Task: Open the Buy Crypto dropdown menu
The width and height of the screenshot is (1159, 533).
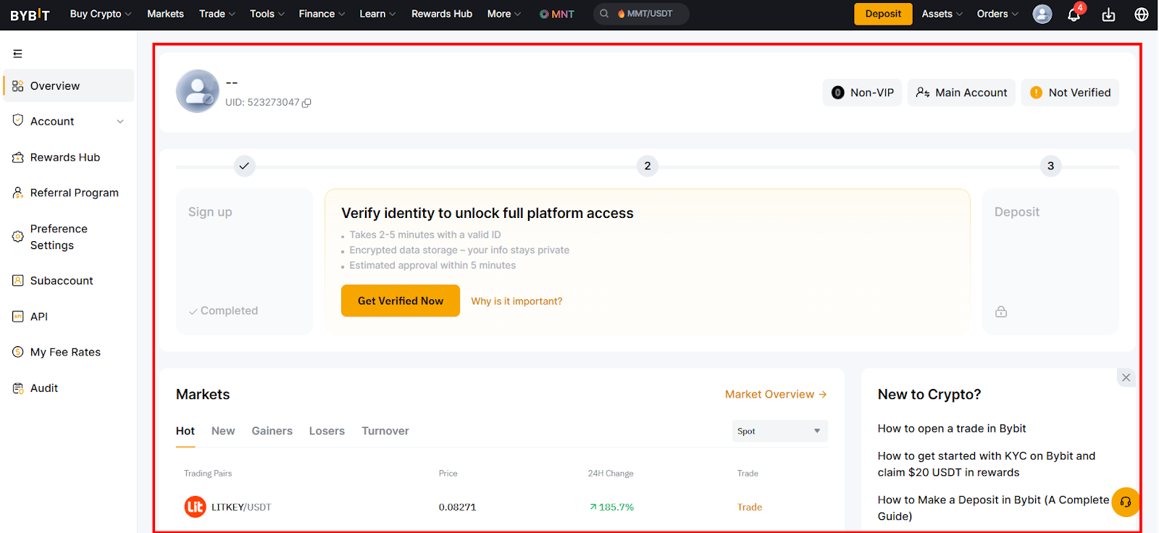Action: 101,14
